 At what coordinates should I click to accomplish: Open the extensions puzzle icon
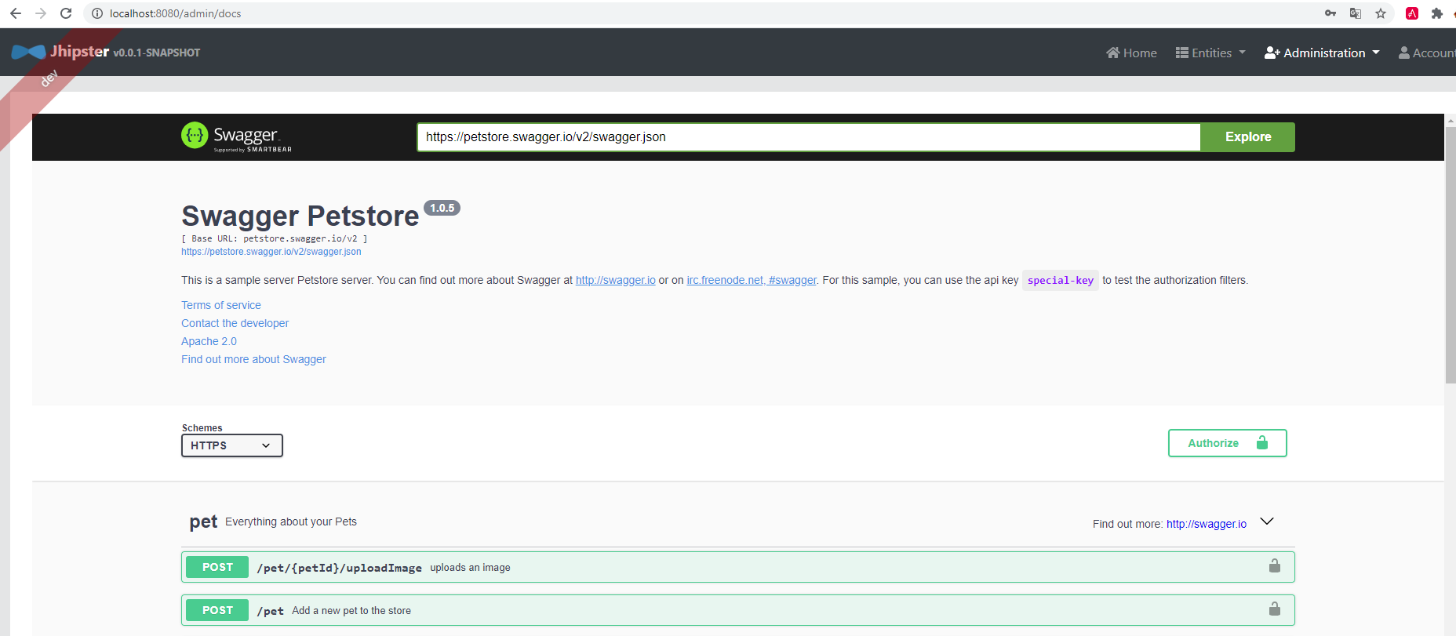point(1437,13)
